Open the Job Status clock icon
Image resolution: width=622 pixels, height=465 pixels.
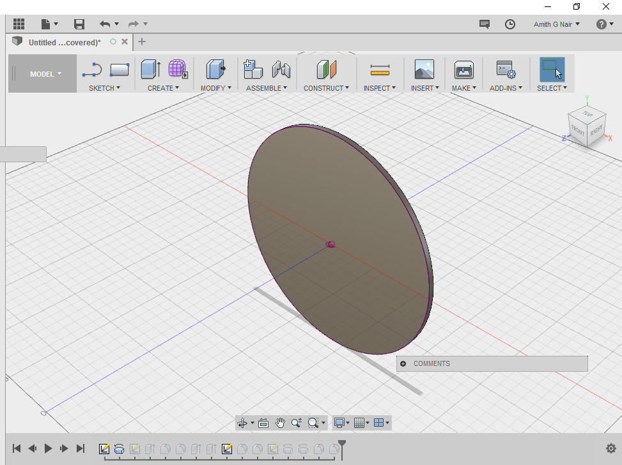tap(510, 24)
